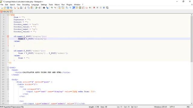Viewport: 193px width, 108px height.
Task: Open the Replace toolbar icon
Action: (47, 8)
